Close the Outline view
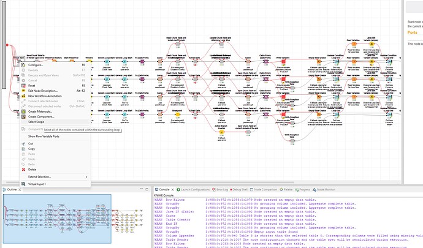 (20, 190)
